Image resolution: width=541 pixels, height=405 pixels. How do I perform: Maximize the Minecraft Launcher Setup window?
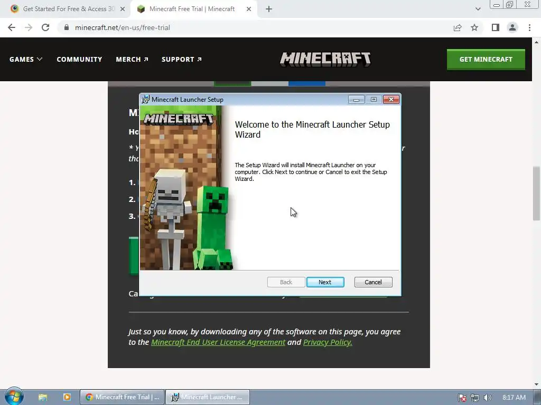(374, 100)
